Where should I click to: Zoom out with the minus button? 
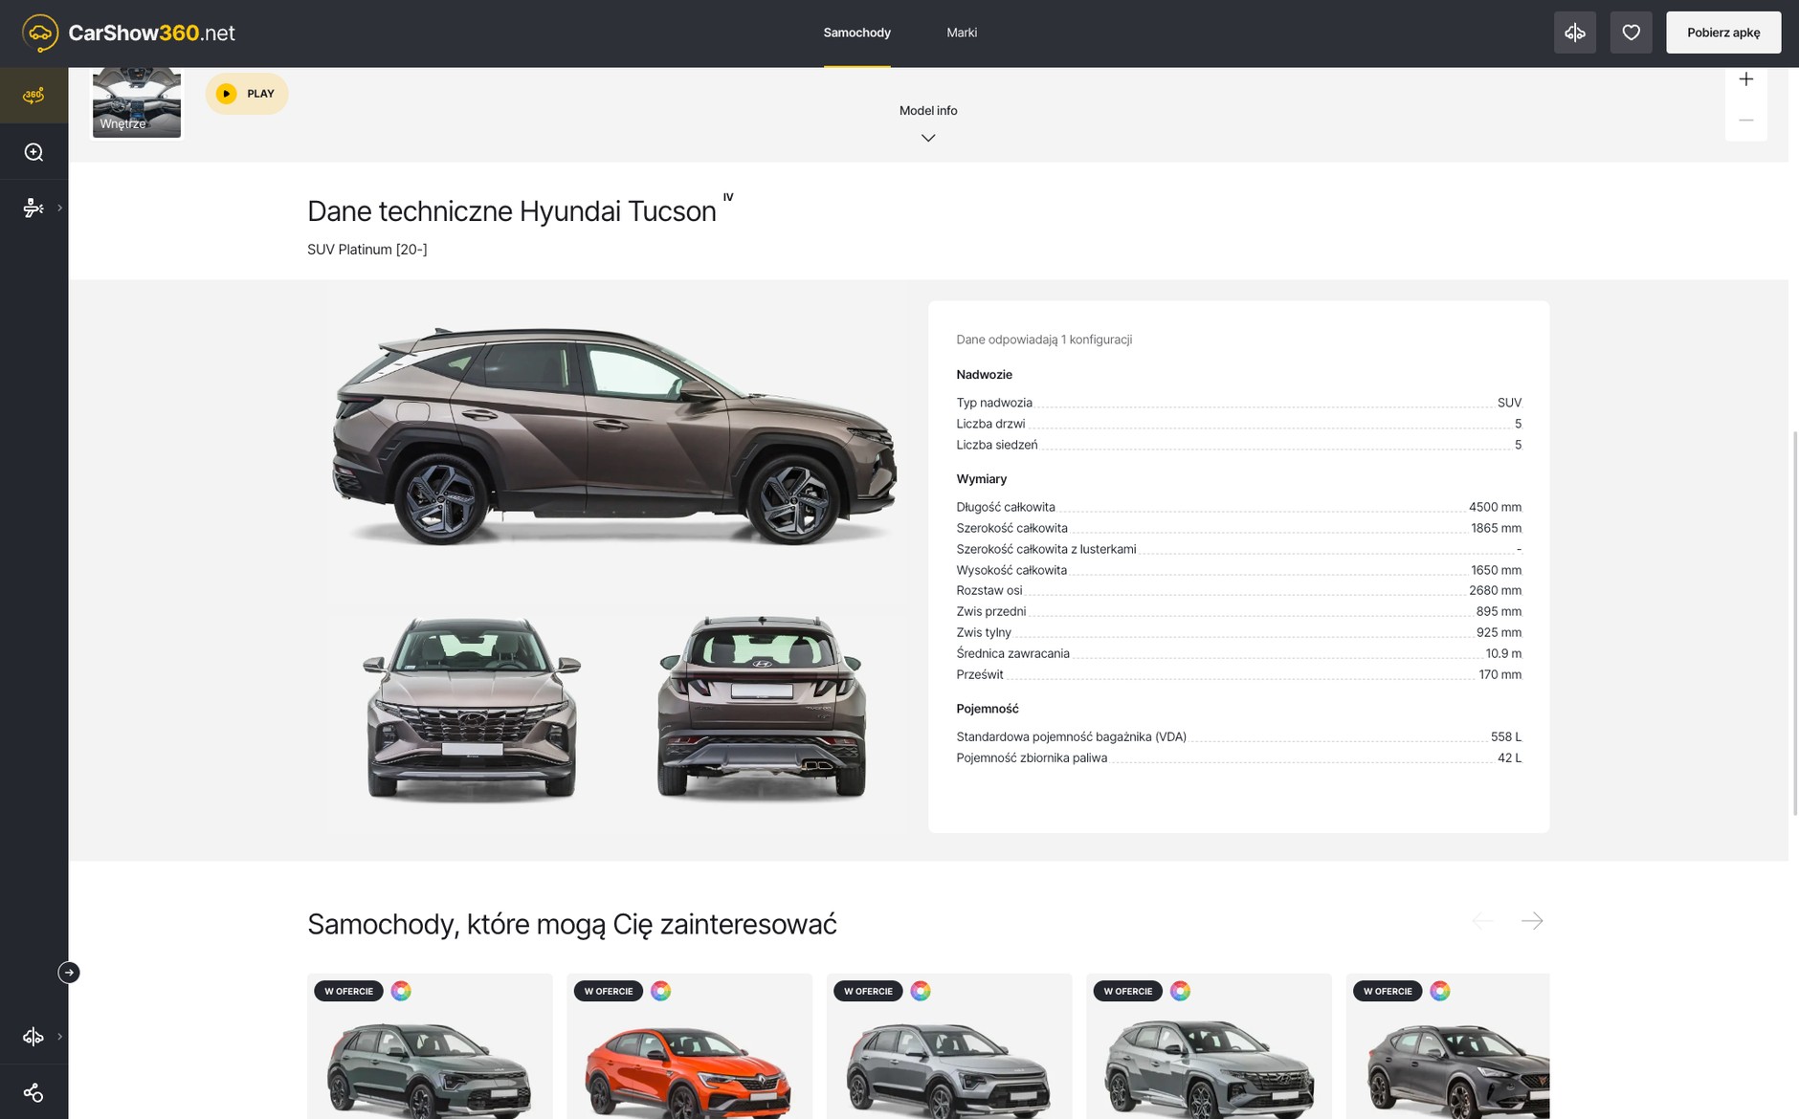[x=1746, y=121]
